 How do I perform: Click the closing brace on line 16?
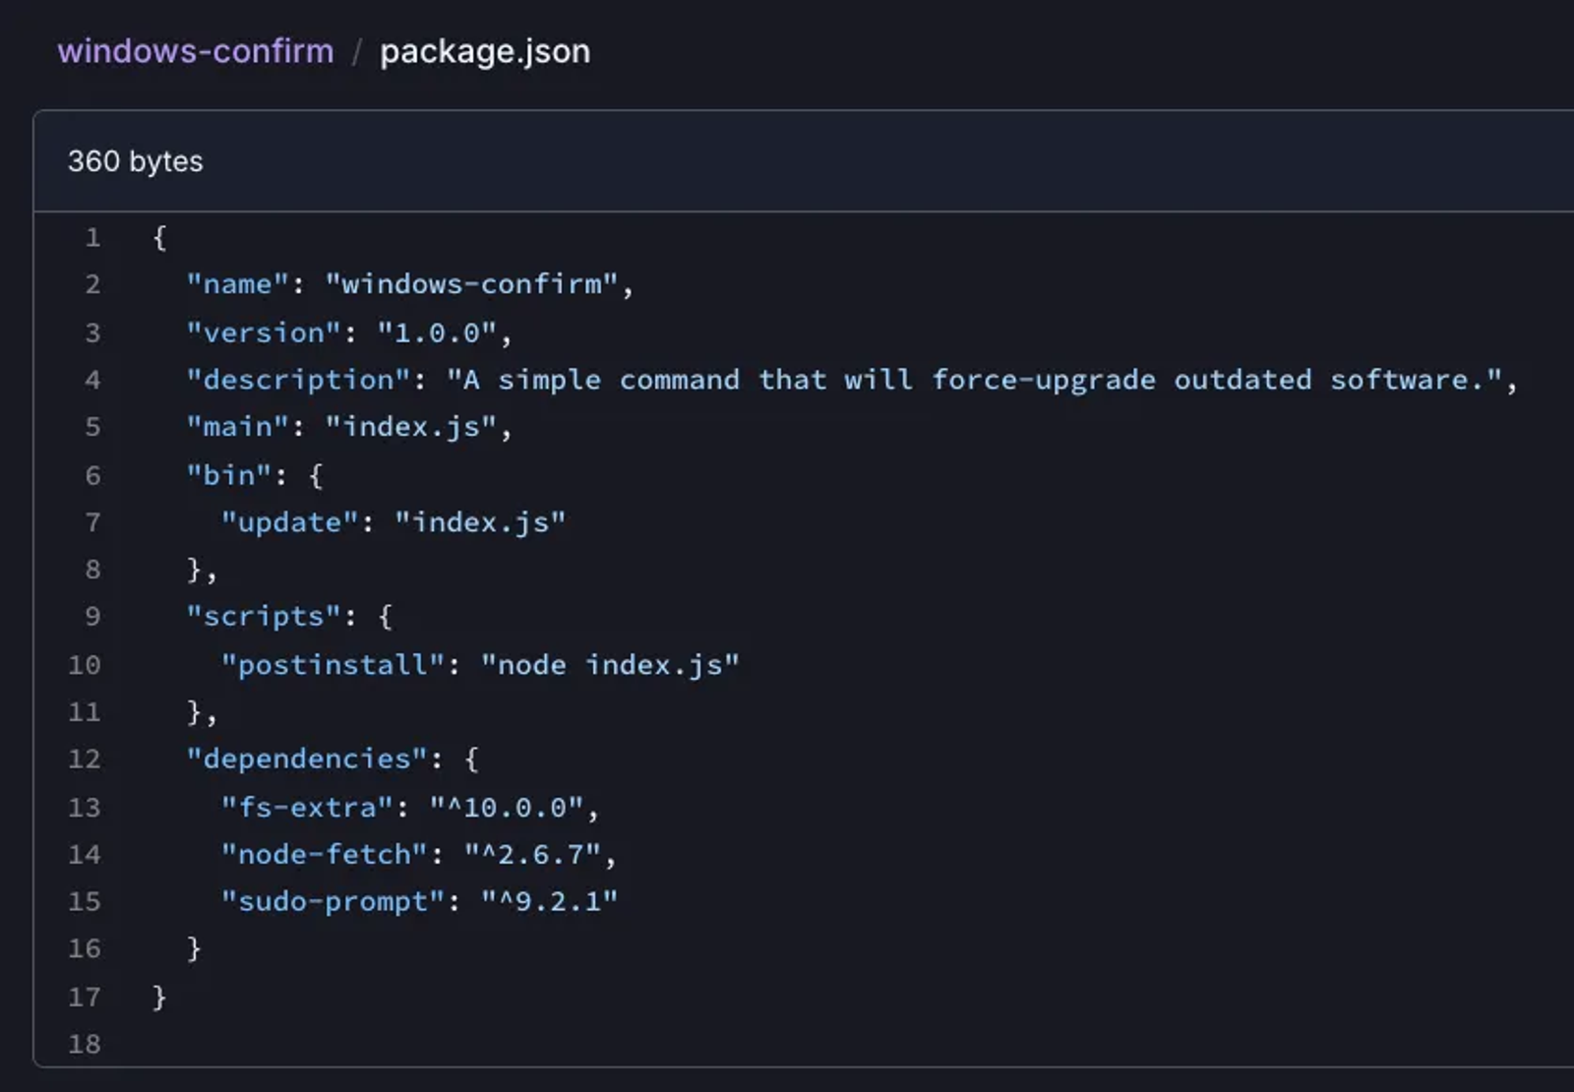point(194,949)
